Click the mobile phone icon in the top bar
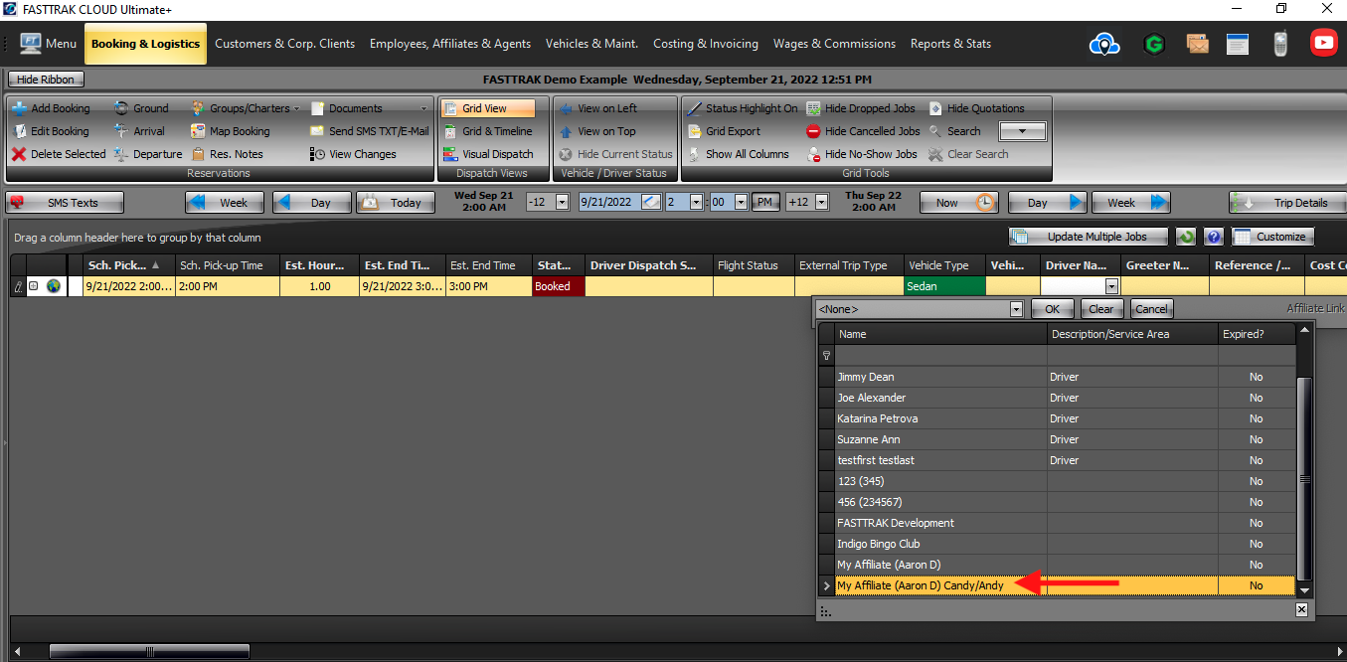This screenshot has width=1347, height=662. coord(1280,44)
